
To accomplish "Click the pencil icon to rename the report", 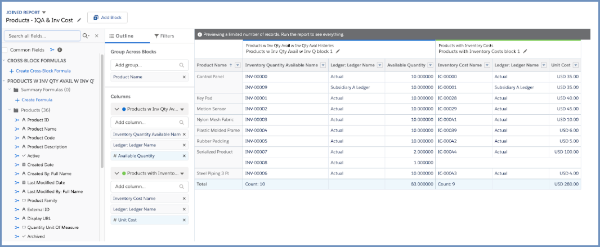I will point(79,20).
